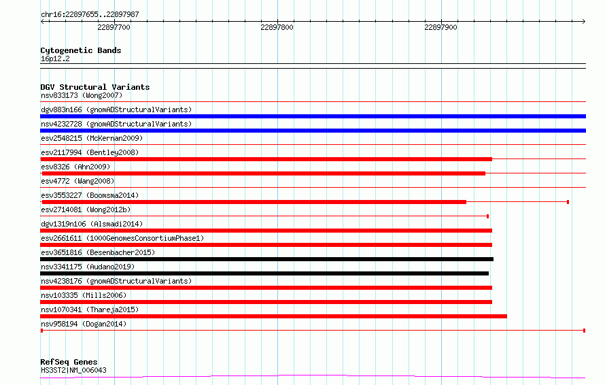Click the red bar for nsv4238176

pos(266,288)
